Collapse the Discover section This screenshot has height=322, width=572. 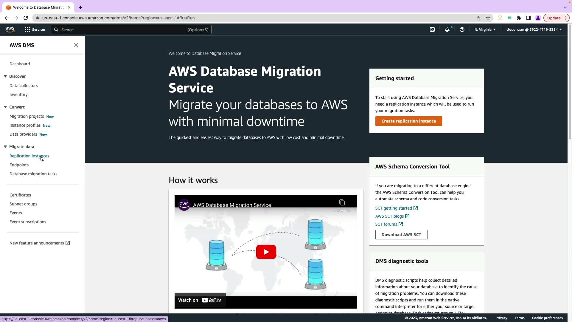pos(5,76)
